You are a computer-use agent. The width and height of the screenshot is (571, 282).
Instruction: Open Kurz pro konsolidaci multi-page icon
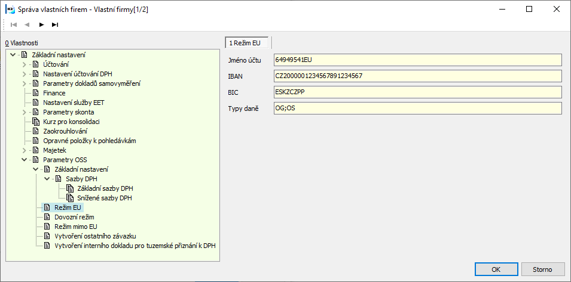[36, 122]
